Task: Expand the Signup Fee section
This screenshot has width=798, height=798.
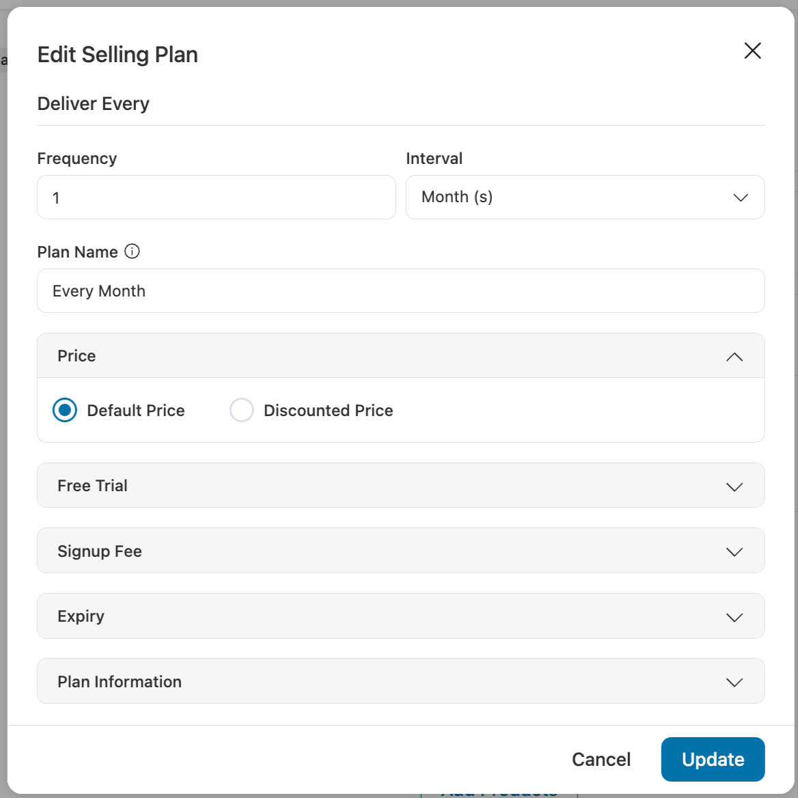Action: click(400, 551)
